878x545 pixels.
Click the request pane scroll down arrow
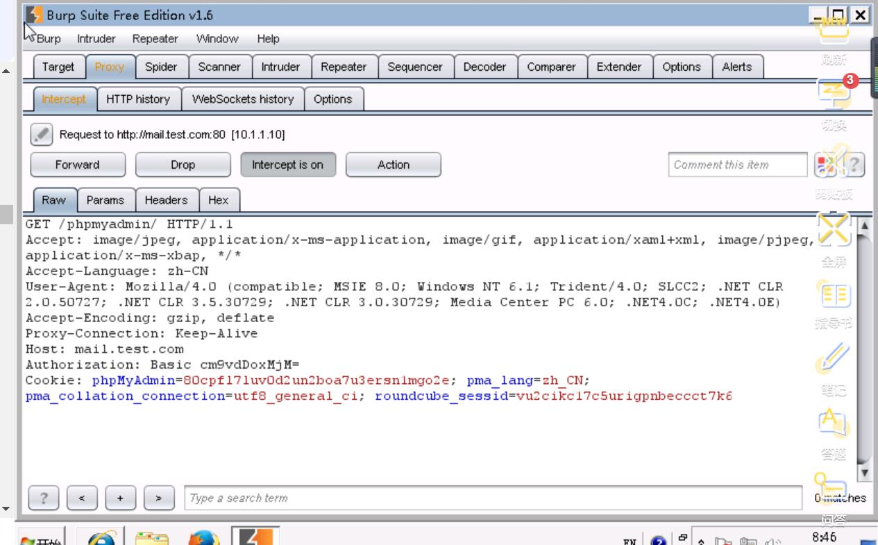tap(863, 473)
